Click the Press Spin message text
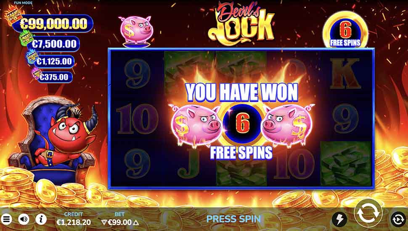Viewport: 408px width, 231px height. click(234, 219)
